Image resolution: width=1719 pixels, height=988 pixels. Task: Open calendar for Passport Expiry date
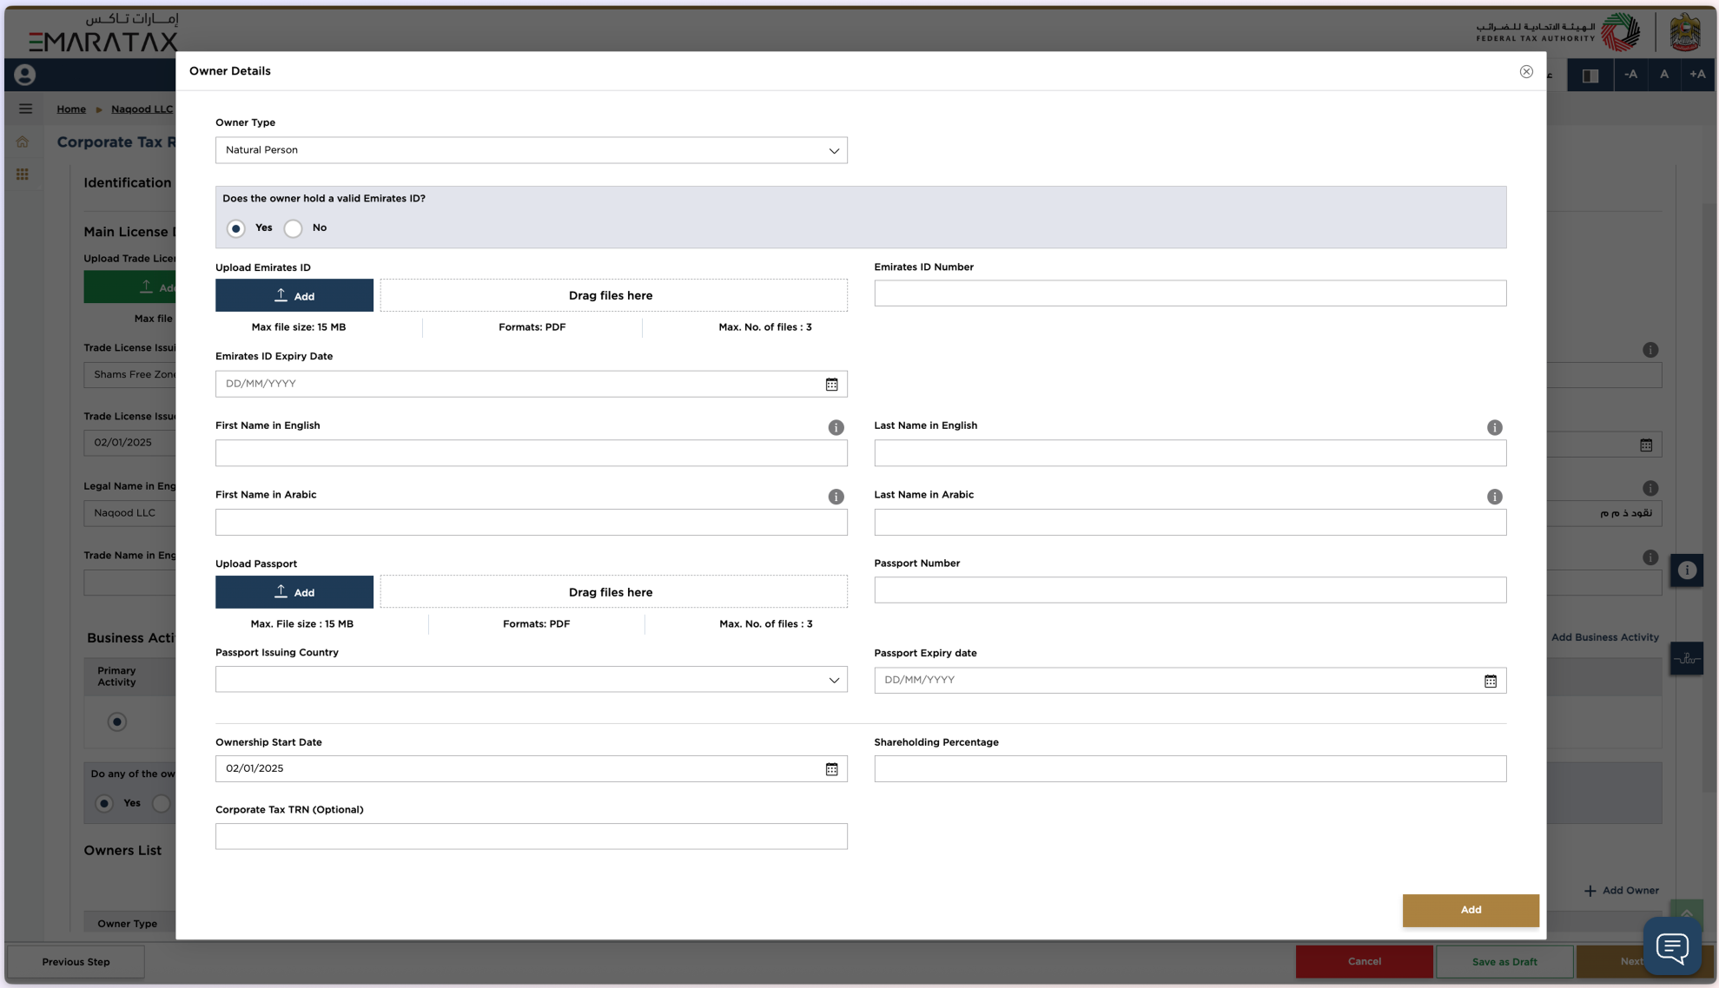click(x=1490, y=682)
